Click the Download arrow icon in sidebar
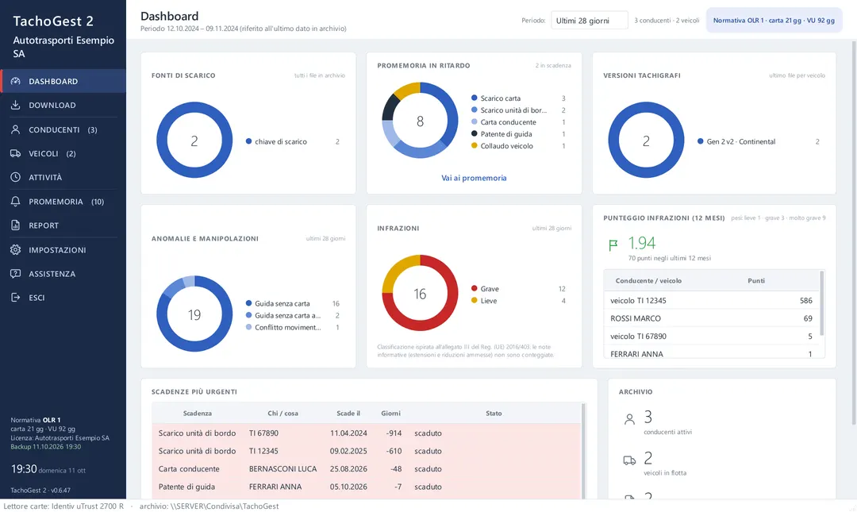The height and width of the screenshot is (512, 857). (15, 105)
